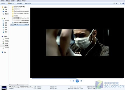The width and height of the screenshot is (125, 90).
Task: Click 全部播放 in the toolbar
Action: 19,3
